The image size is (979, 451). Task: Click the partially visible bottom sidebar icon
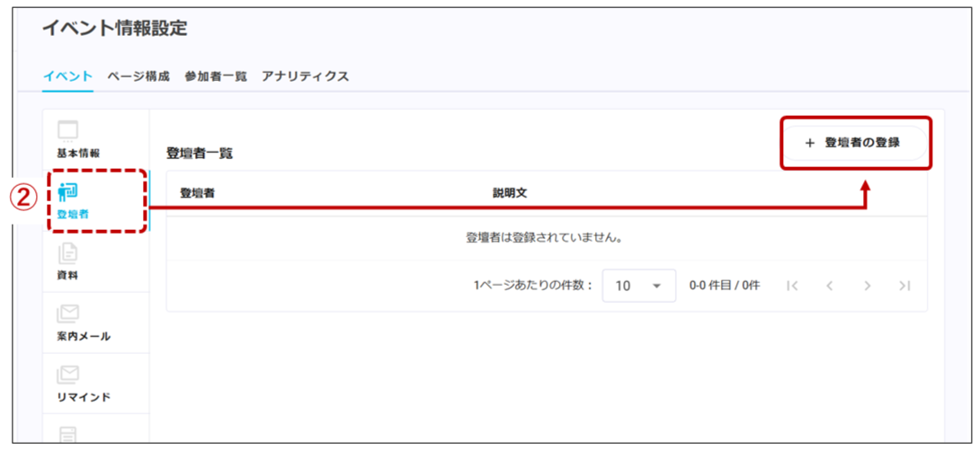click(67, 434)
